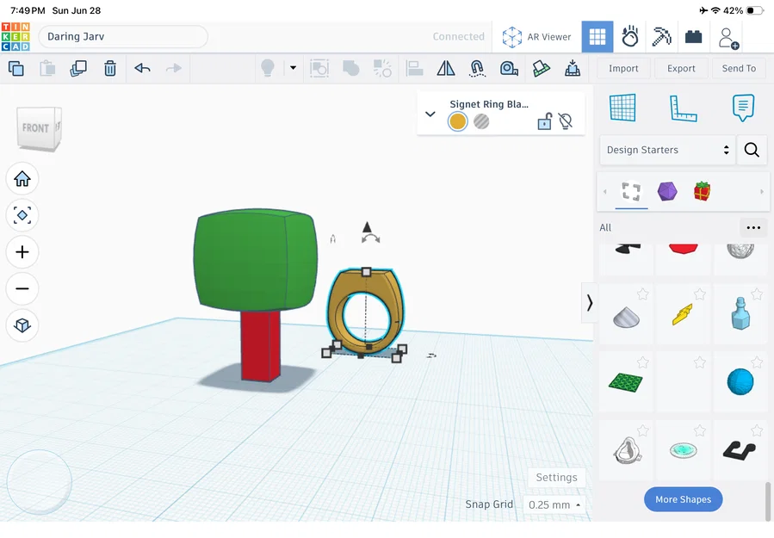Image resolution: width=774 pixels, height=538 pixels.
Task: Pick the blue sphere shape
Action: click(x=740, y=381)
